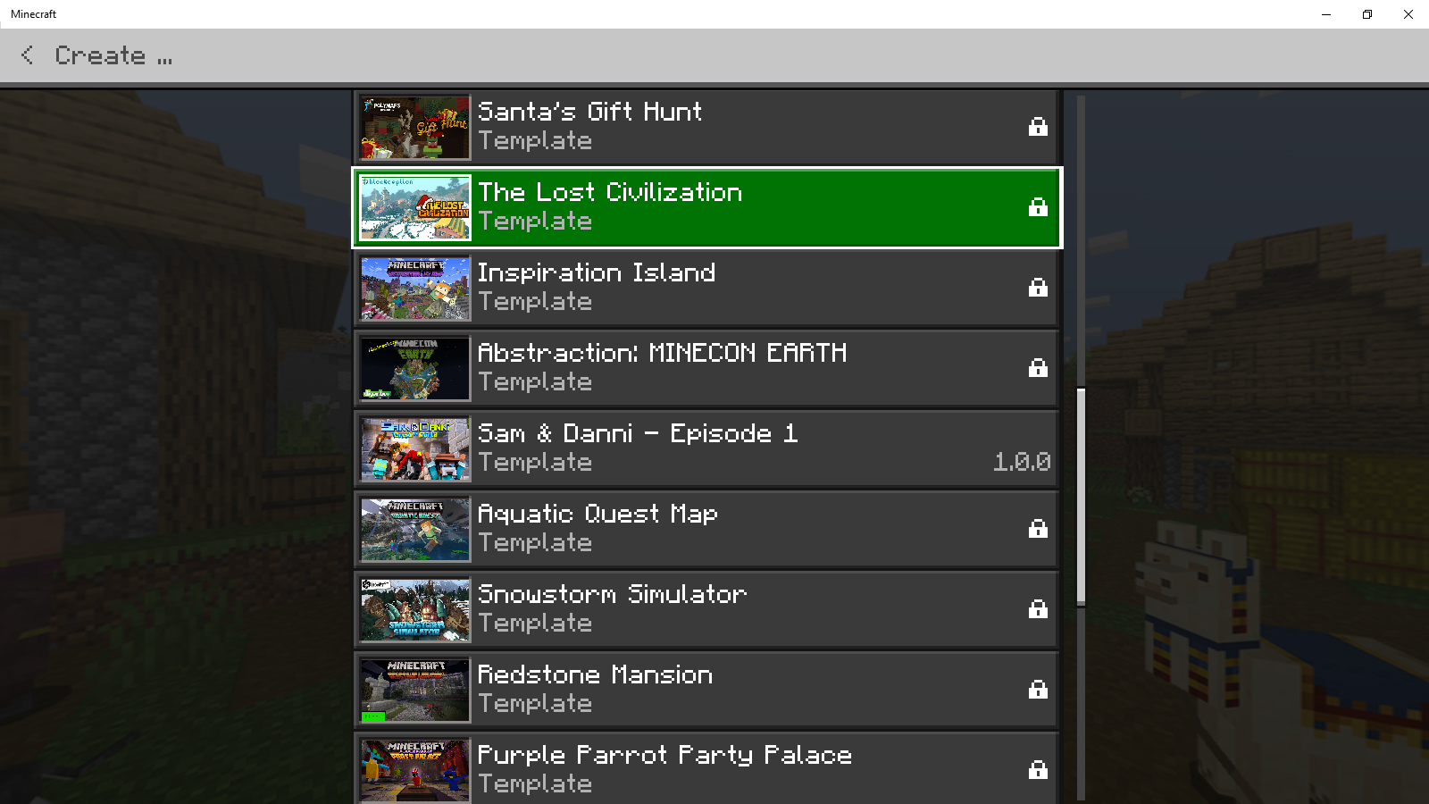Click the 1.0.0 version number
This screenshot has height=804, width=1429.
pos(1022,462)
